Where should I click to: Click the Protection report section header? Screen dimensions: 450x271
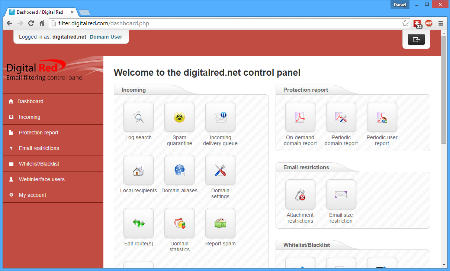[306, 90]
